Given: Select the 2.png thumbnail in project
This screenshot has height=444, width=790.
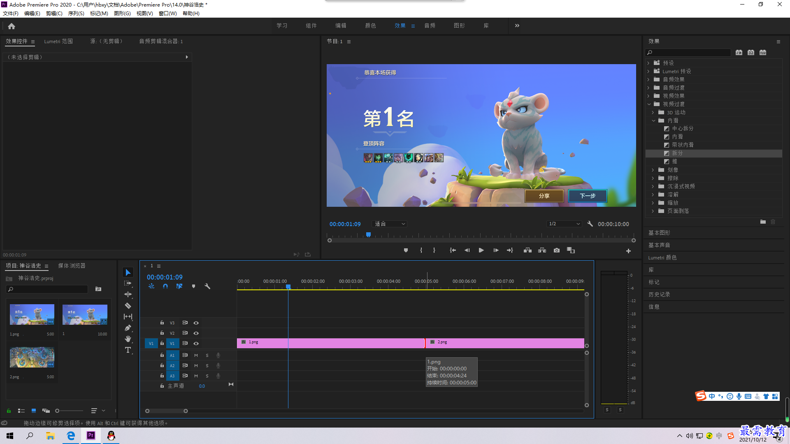Looking at the screenshot, I should [x=32, y=357].
